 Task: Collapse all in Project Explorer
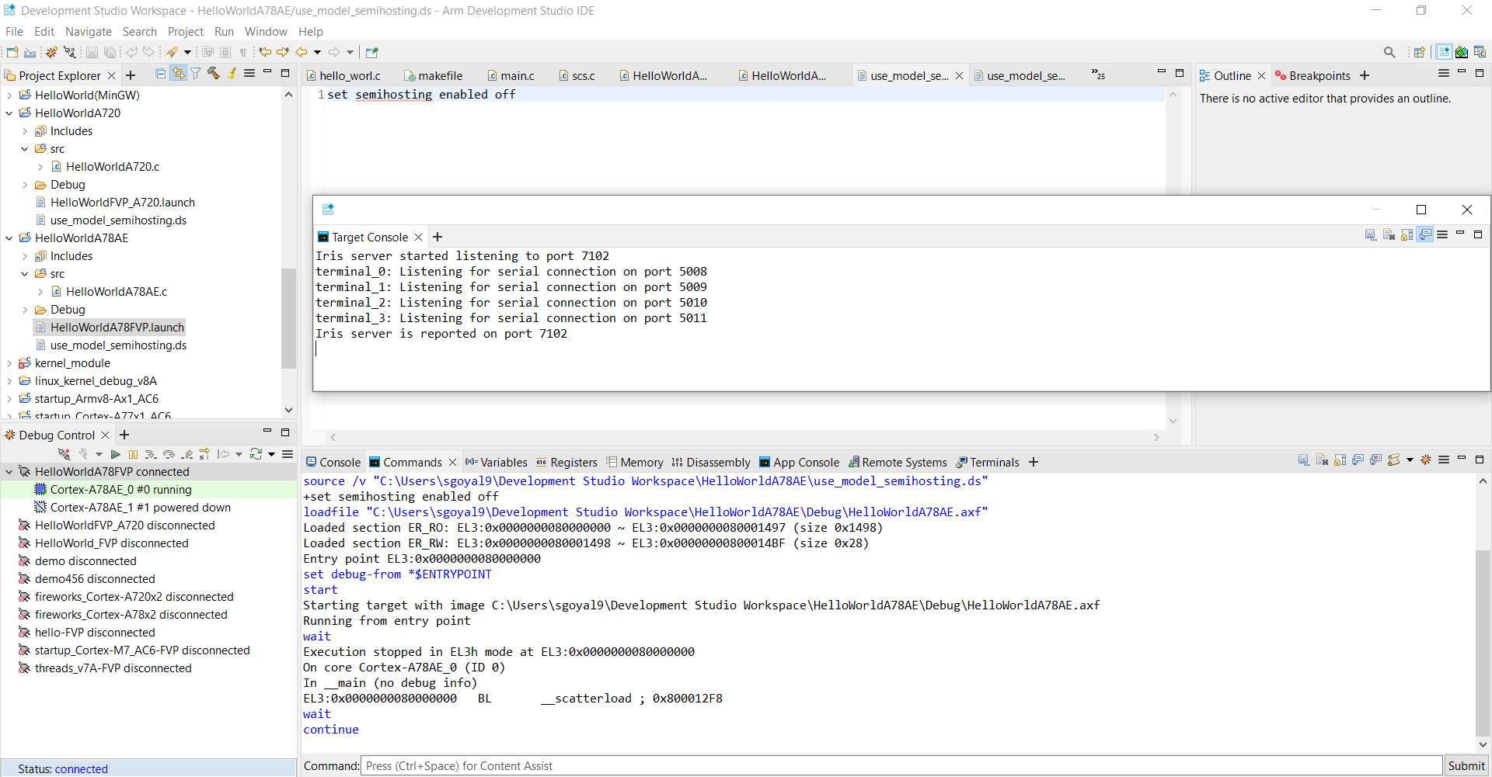(x=161, y=74)
